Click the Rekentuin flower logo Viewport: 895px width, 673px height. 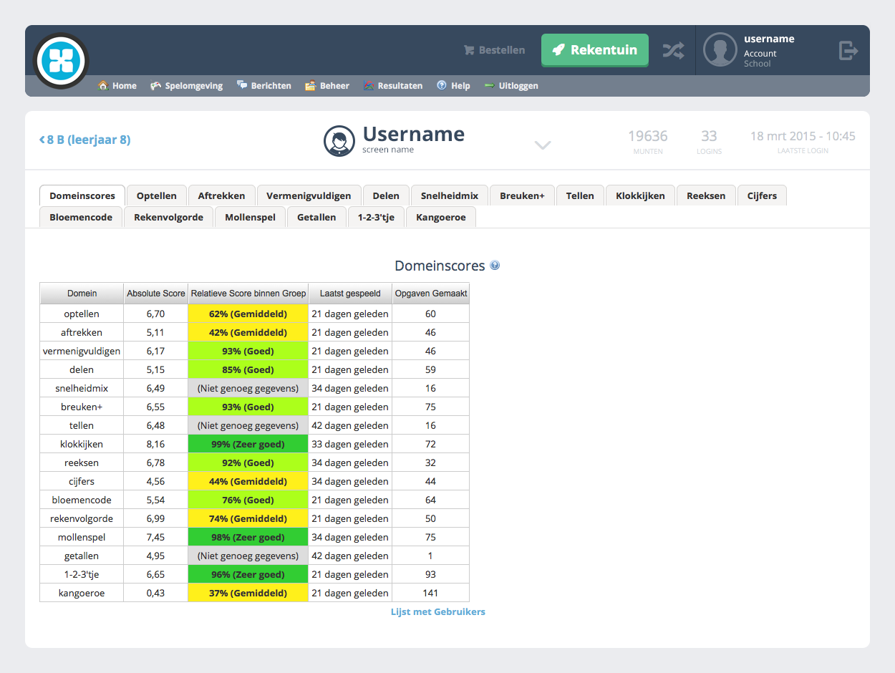(x=61, y=61)
